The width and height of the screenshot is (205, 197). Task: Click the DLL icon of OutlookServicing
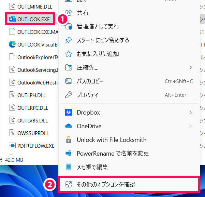[x=12, y=70]
